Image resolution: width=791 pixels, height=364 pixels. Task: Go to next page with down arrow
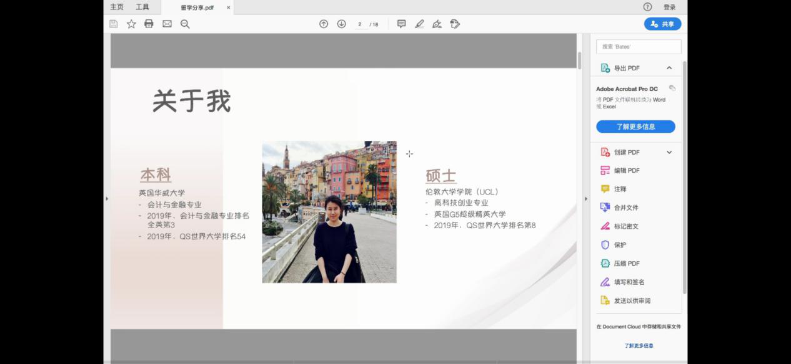click(341, 24)
